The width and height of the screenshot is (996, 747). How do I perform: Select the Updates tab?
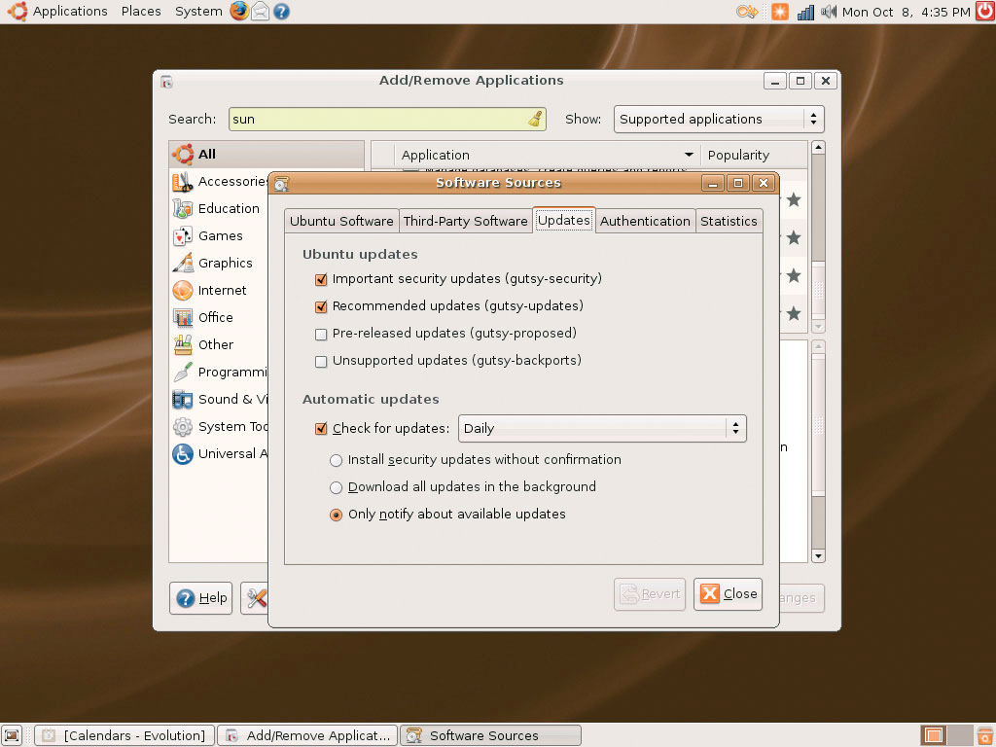[x=564, y=220]
